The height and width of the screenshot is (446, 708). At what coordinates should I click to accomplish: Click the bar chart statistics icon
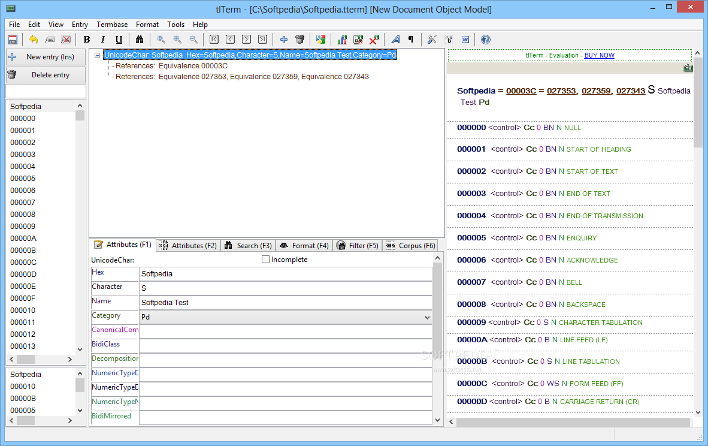coord(342,40)
